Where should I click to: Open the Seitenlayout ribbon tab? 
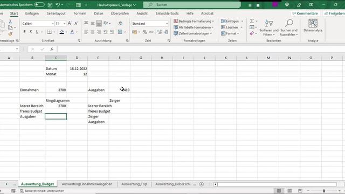click(56, 13)
